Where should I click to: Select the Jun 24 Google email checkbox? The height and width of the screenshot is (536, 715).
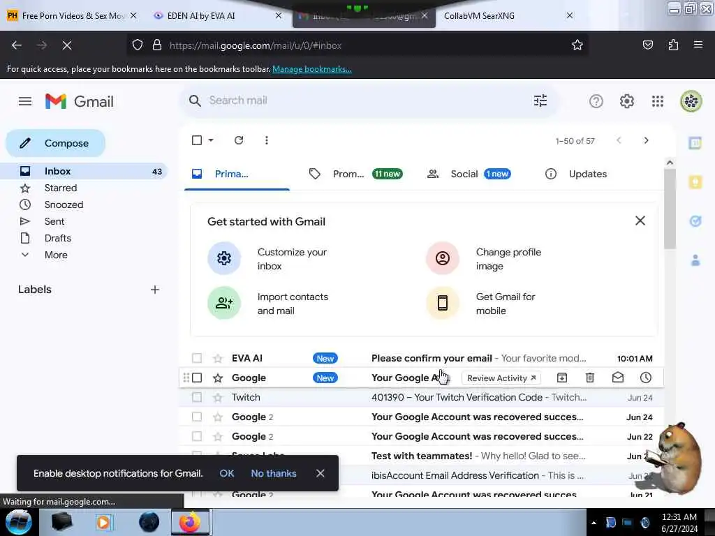tap(197, 417)
